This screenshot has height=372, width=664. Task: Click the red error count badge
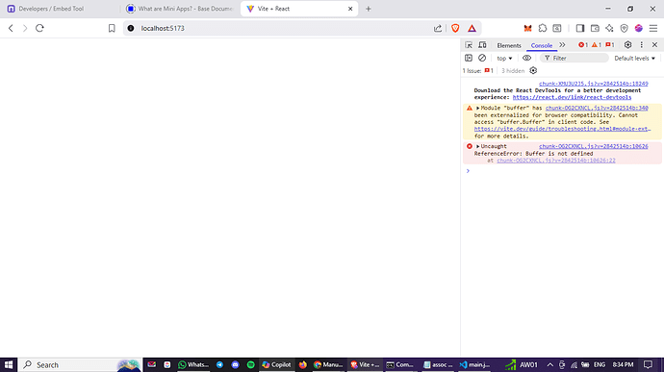click(583, 45)
